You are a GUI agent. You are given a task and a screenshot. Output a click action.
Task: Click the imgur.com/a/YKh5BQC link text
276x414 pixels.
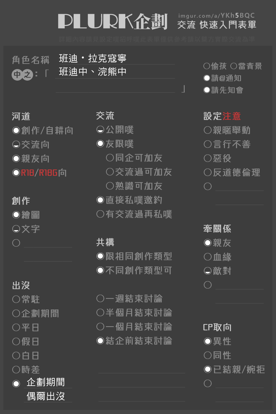216,15
